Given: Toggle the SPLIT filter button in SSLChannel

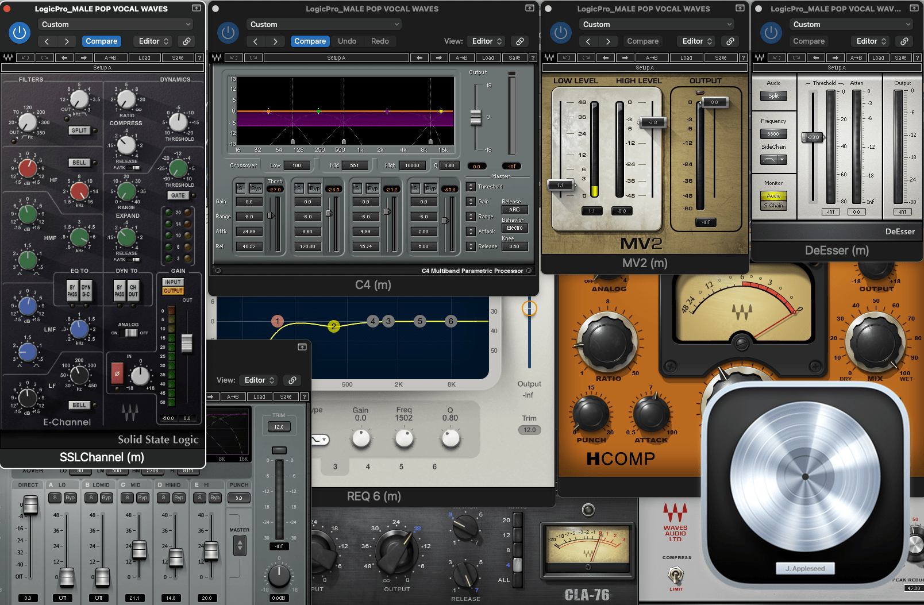Looking at the screenshot, I should point(79,130).
